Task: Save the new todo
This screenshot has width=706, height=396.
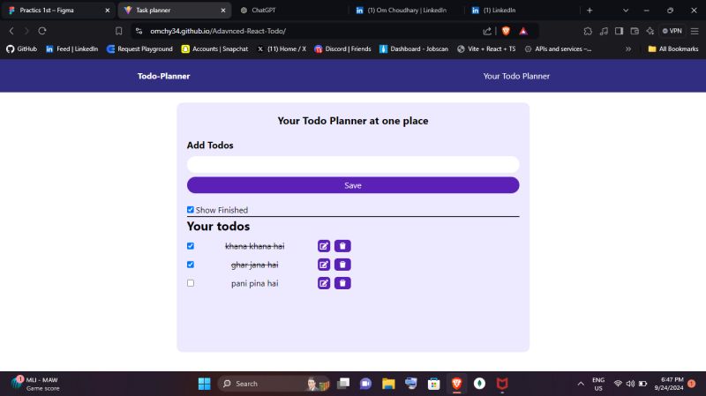Action: [353, 185]
